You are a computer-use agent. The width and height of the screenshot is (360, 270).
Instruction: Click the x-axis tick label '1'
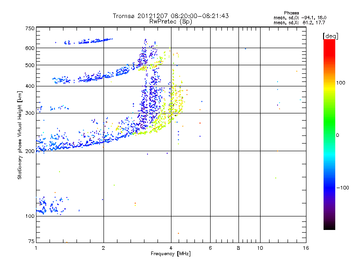[x=36, y=248]
